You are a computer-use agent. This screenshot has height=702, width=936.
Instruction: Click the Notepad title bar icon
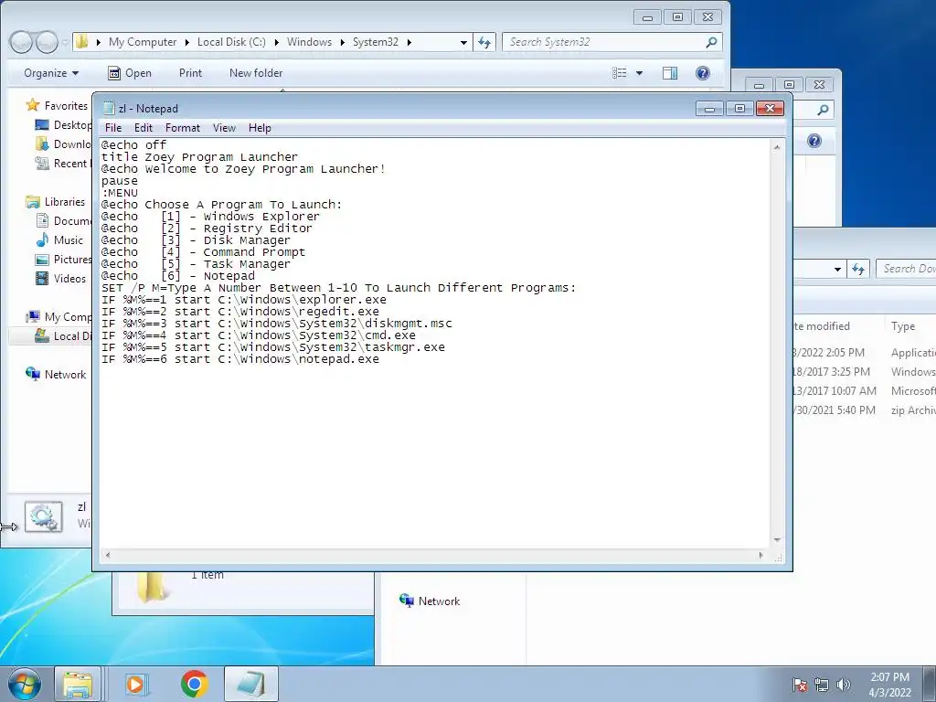click(109, 108)
